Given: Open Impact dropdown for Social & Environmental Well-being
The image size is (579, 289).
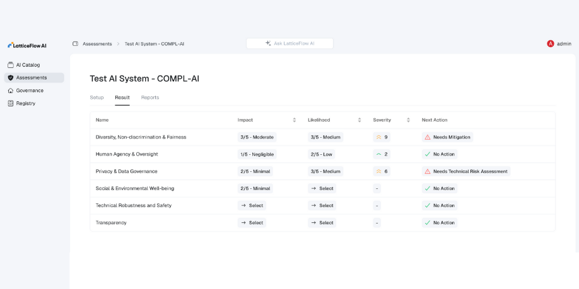Looking at the screenshot, I should [x=255, y=188].
